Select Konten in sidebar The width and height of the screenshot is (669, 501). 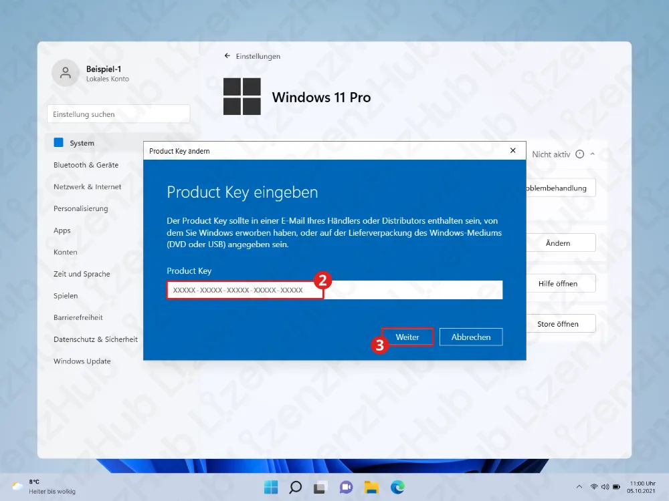(66, 253)
